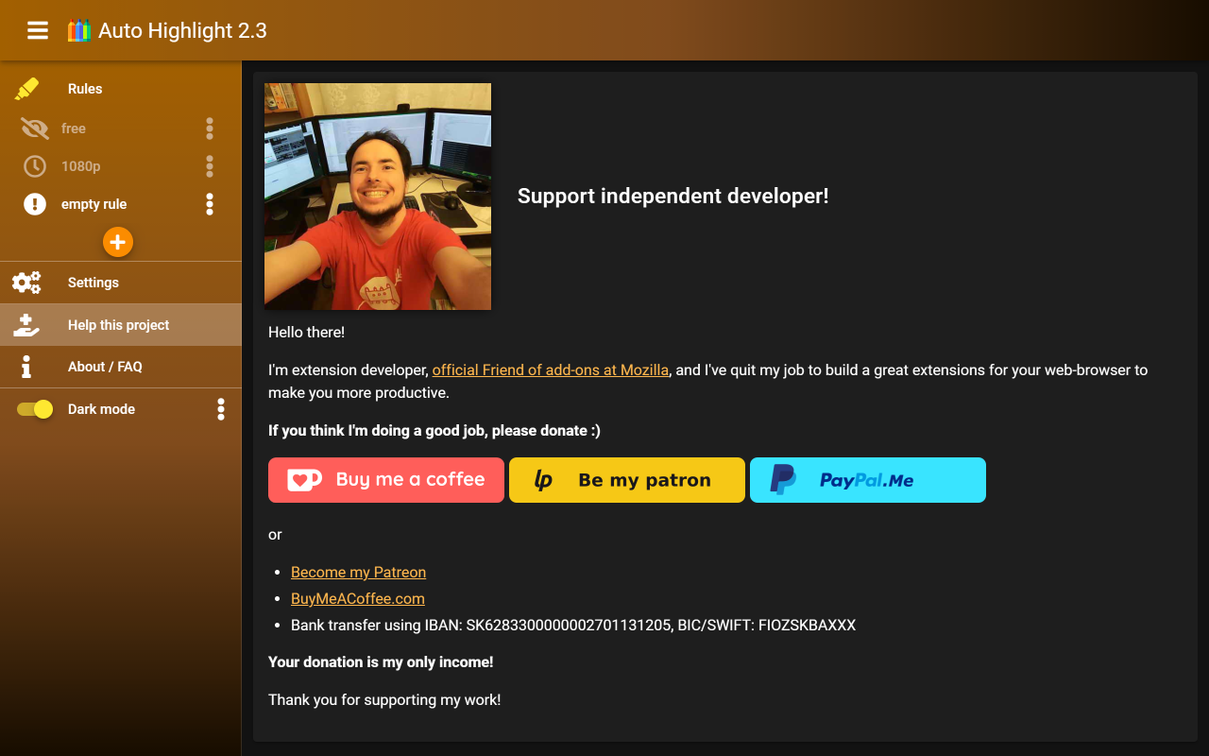Open three-dot menu for 1080p rule

click(210, 166)
